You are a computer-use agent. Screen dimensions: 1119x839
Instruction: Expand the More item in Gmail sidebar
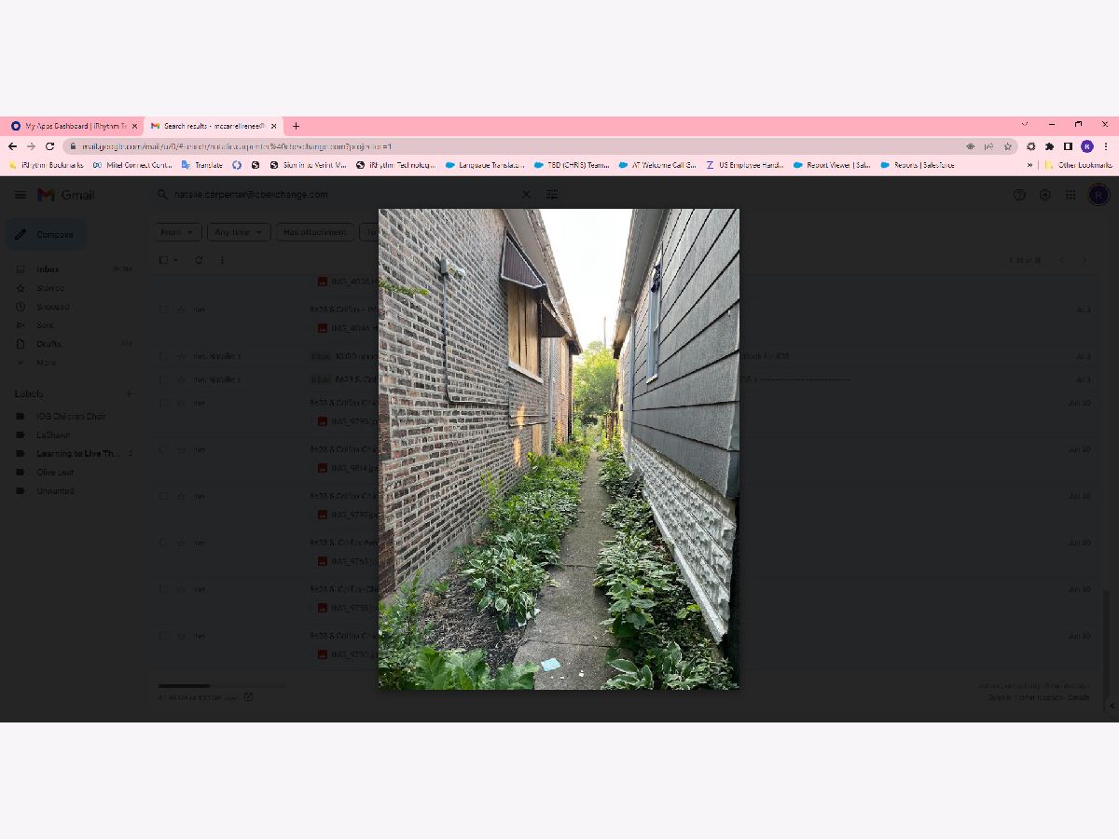pos(46,363)
